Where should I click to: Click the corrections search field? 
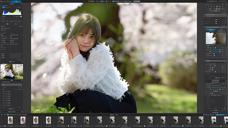[213, 4]
